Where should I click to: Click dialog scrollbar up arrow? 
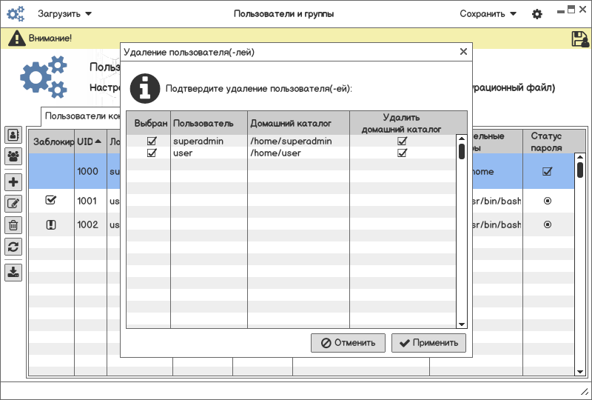point(461,139)
